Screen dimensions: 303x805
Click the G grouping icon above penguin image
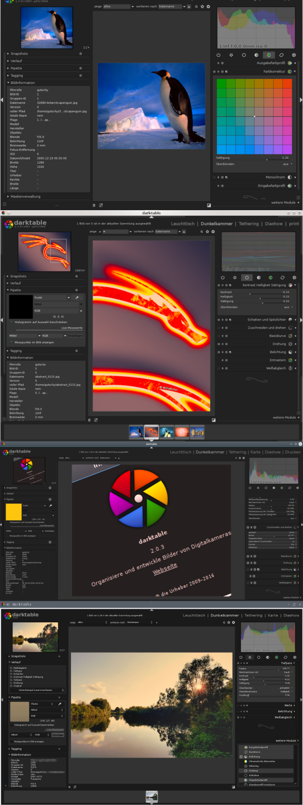[196, 7]
